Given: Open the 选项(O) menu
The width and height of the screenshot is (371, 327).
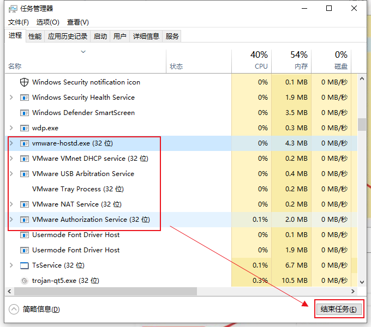Looking at the screenshot, I should click(x=47, y=22).
